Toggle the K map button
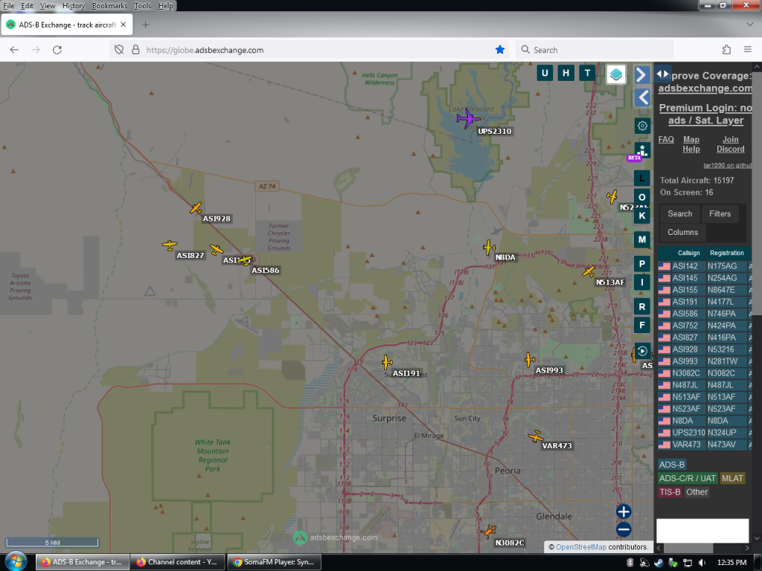 (x=642, y=216)
